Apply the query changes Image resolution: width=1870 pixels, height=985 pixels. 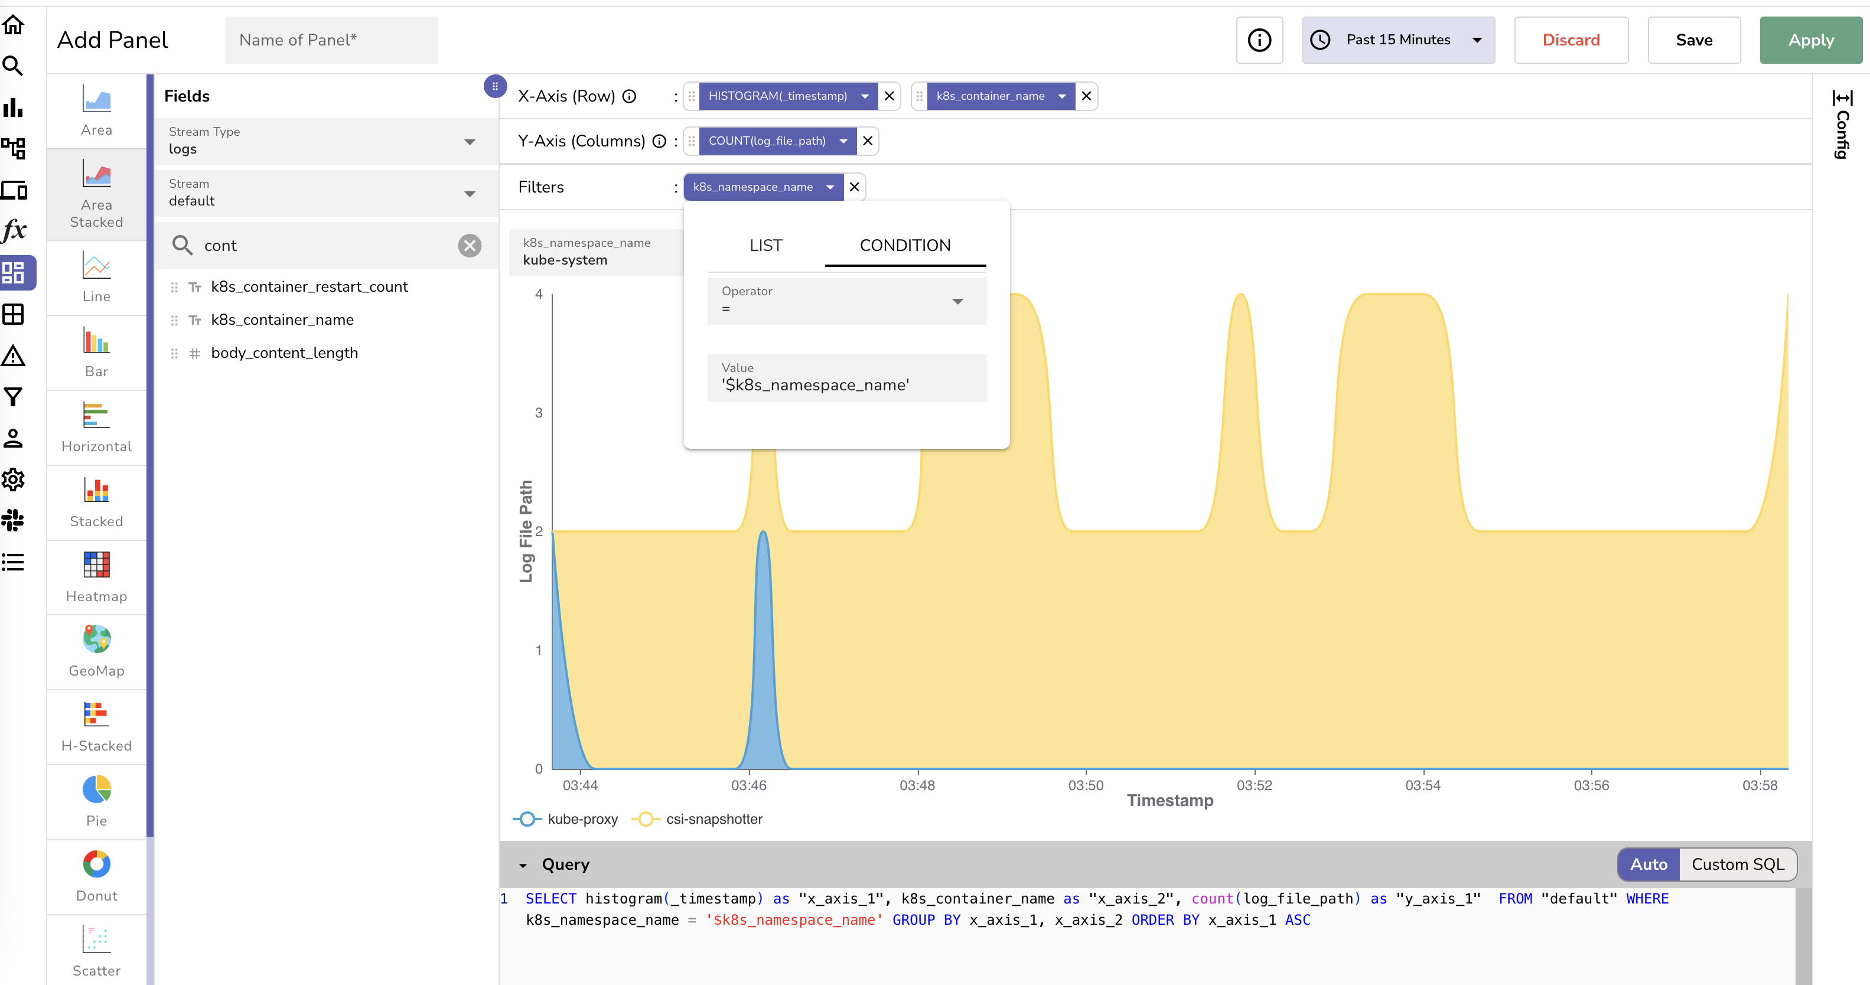tap(1810, 40)
